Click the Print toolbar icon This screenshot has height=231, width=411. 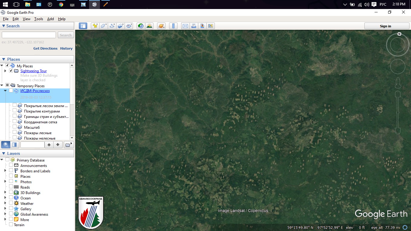click(x=194, y=26)
